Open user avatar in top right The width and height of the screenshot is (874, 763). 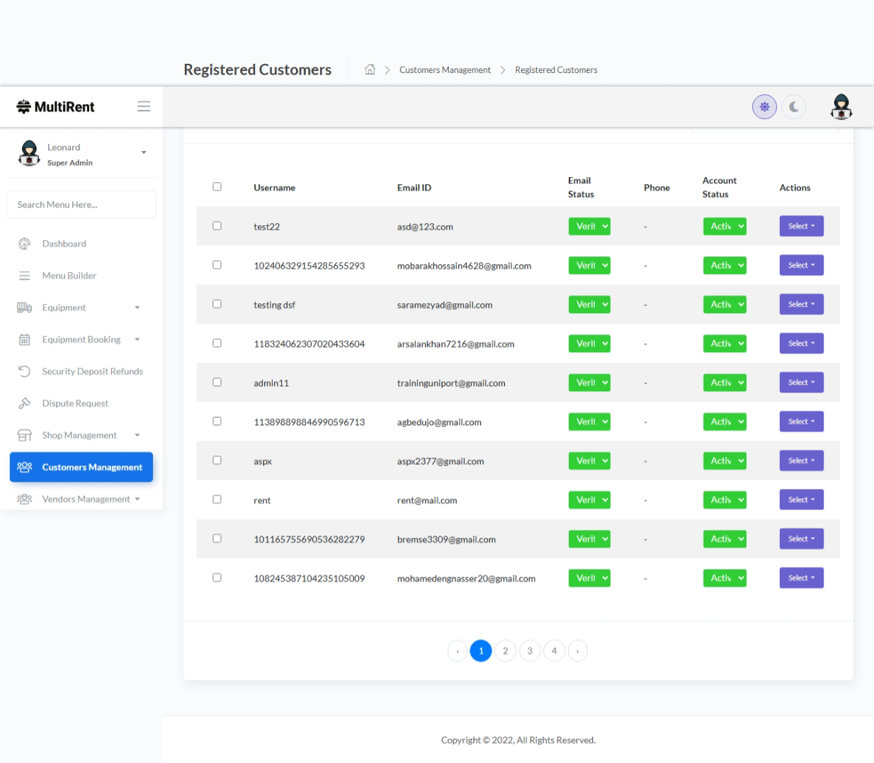coord(841,107)
